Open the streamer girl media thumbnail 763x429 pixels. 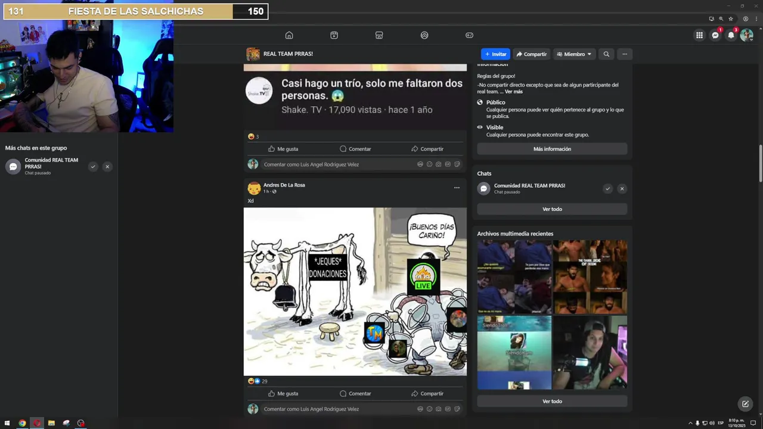590,353
